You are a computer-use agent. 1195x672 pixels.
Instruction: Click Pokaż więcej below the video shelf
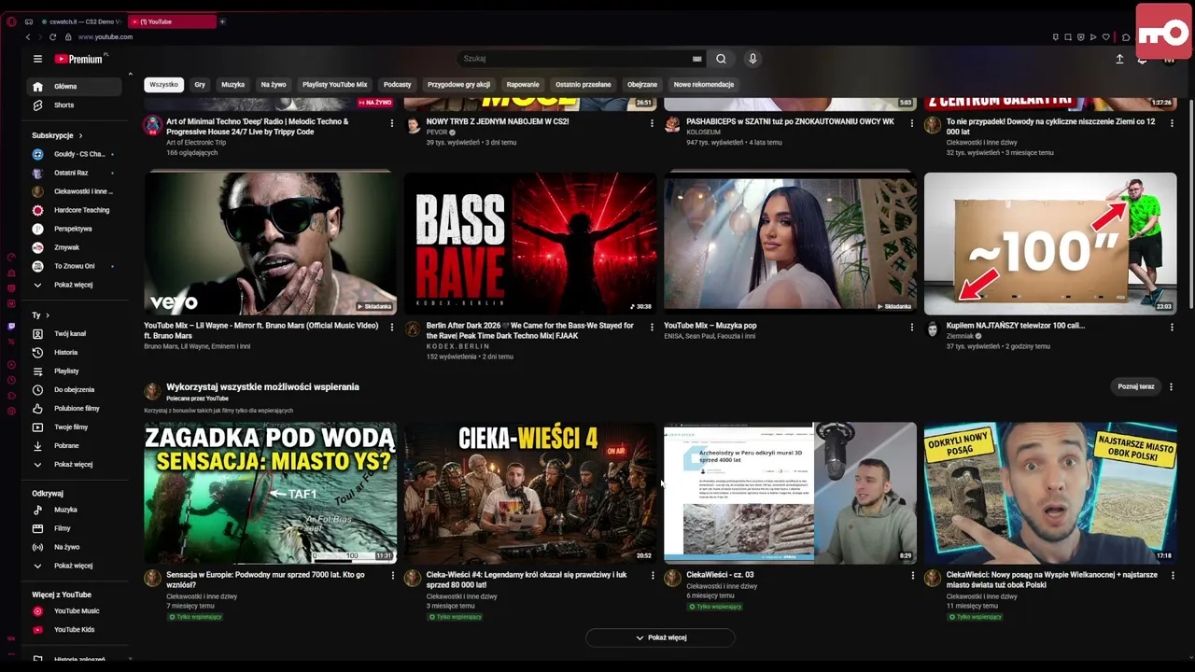coord(660,637)
